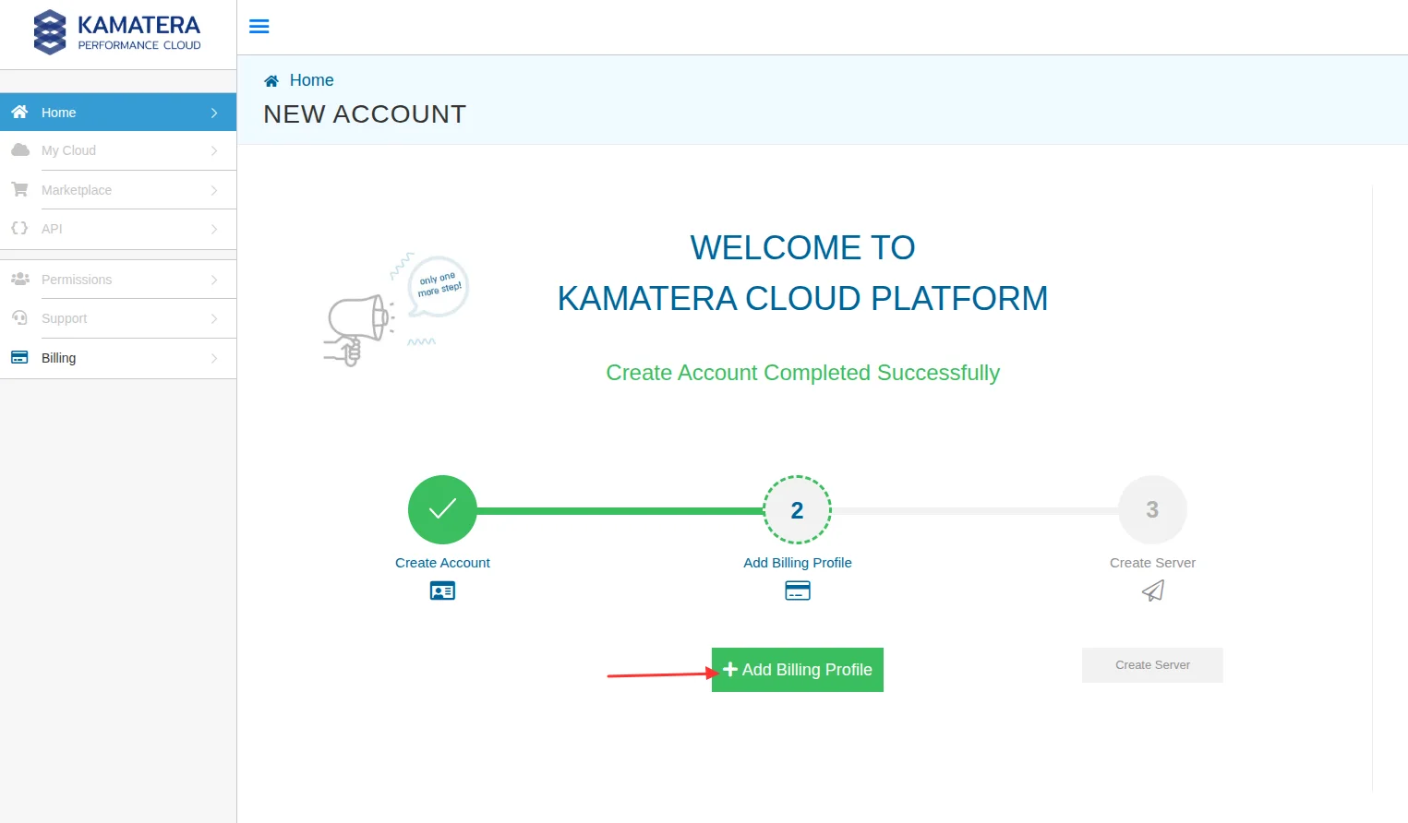Screen dimensions: 1408x823
Task: Click the green Add Billing Profile button
Action: 798,670
